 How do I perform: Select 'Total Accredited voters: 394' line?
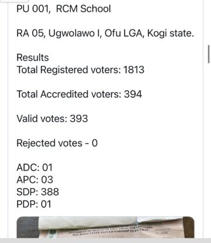pos(79,94)
